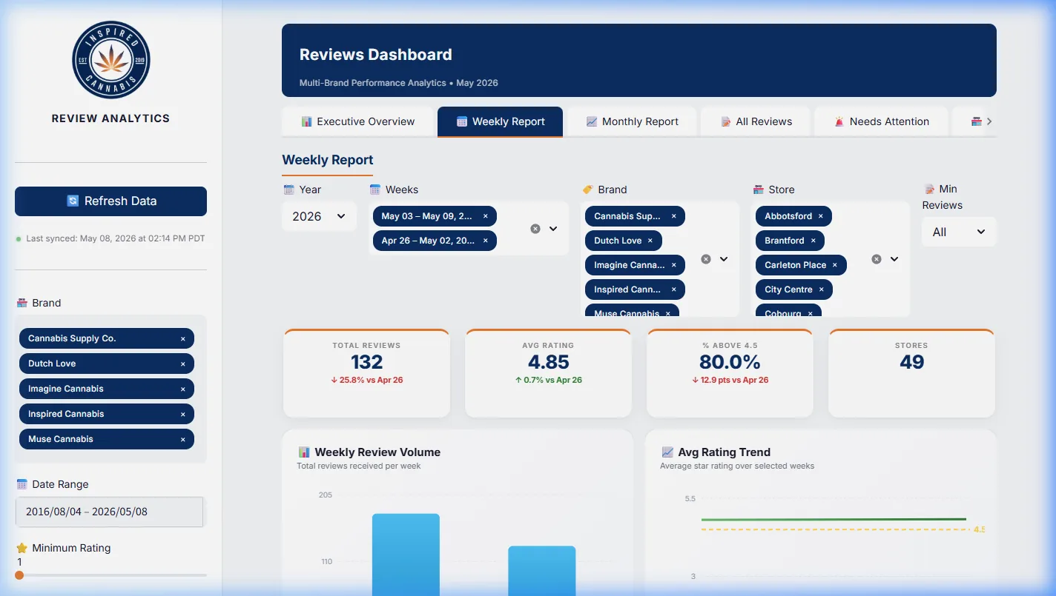The image size is (1056, 596).
Task: Click the Stores 49 card
Action: click(x=911, y=373)
